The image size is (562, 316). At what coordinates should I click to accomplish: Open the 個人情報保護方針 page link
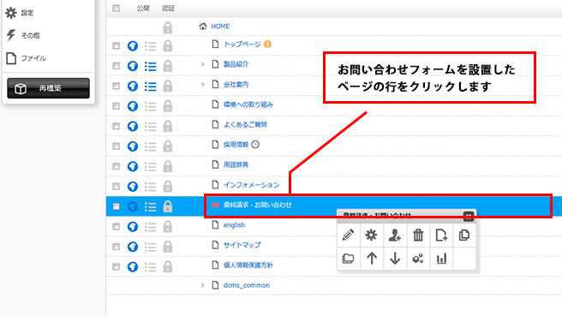[248, 265]
